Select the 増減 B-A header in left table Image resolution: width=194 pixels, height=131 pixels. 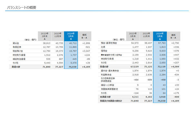85,36
